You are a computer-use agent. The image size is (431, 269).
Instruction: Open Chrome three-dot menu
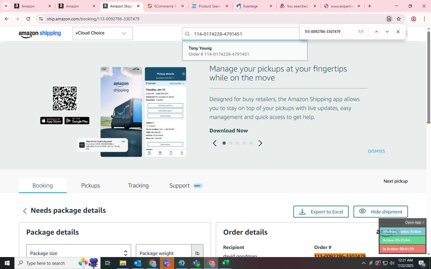[424, 19]
